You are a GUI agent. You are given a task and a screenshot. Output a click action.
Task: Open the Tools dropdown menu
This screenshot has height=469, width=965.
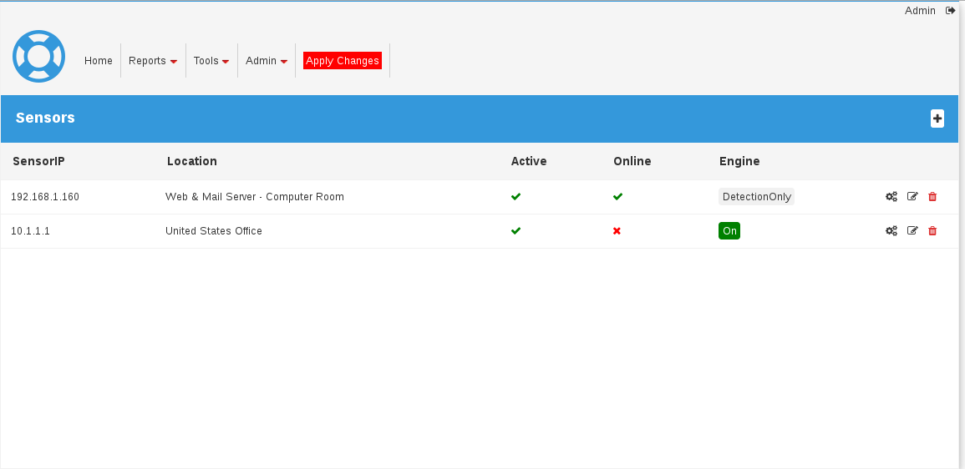211,61
